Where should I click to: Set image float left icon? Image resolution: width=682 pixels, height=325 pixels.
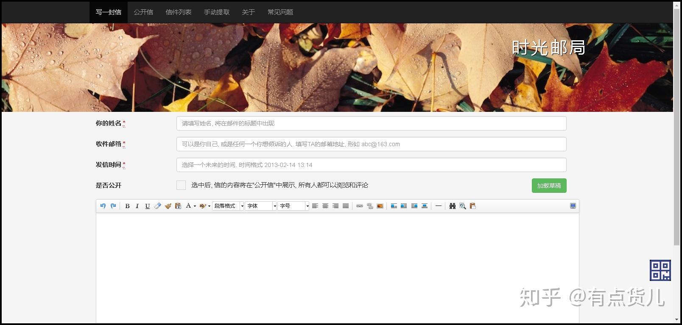pos(394,206)
